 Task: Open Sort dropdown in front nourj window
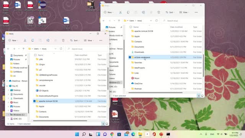click(x=75, y=40)
